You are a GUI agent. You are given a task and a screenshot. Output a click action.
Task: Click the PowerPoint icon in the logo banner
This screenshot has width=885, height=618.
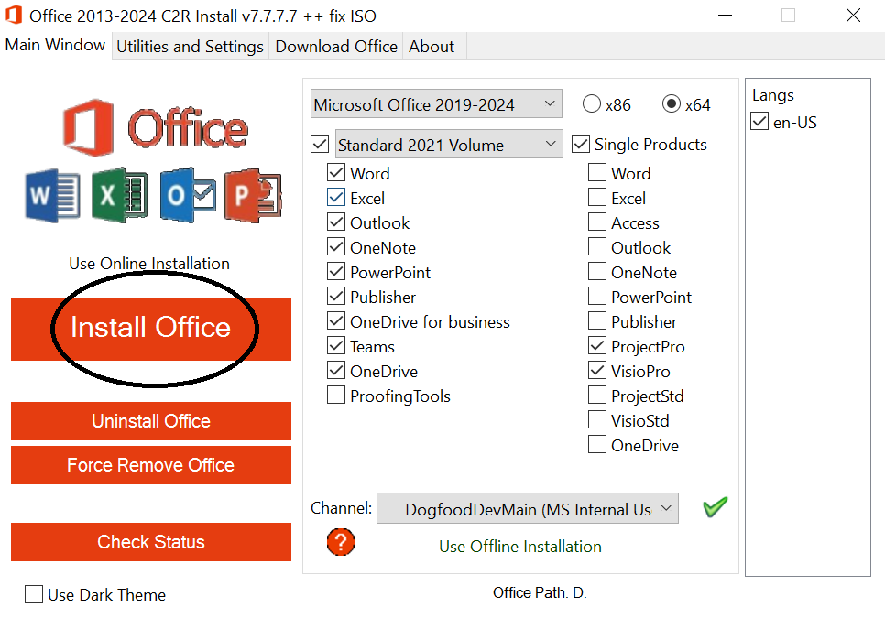coord(253,195)
